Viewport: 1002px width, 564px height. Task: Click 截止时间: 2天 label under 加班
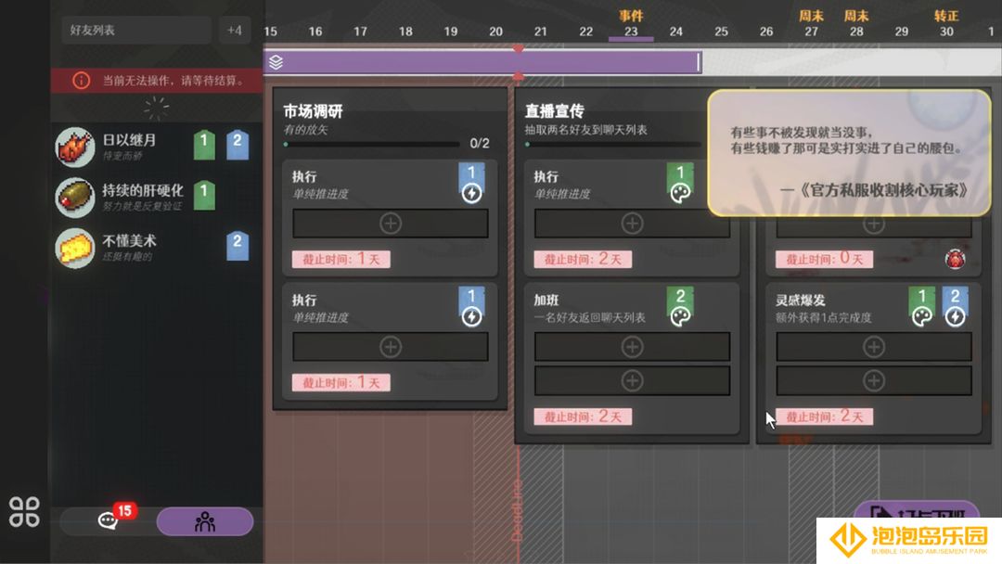583,417
